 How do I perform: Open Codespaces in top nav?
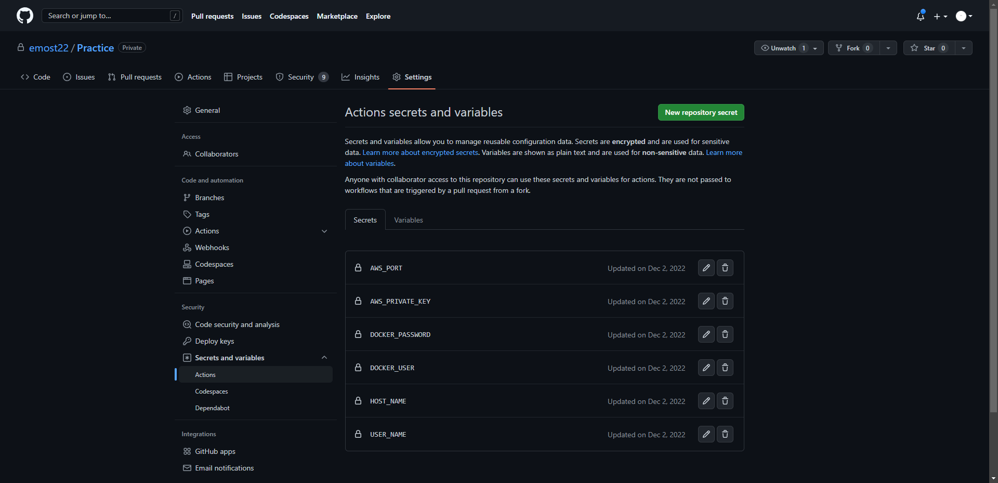coord(289,16)
